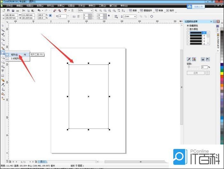Click the 贴齐 toolbar button
The height and width of the screenshot is (169, 224).
pos(170,11)
